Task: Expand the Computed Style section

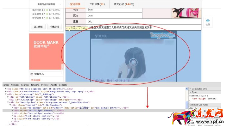Action: coord(190,89)
